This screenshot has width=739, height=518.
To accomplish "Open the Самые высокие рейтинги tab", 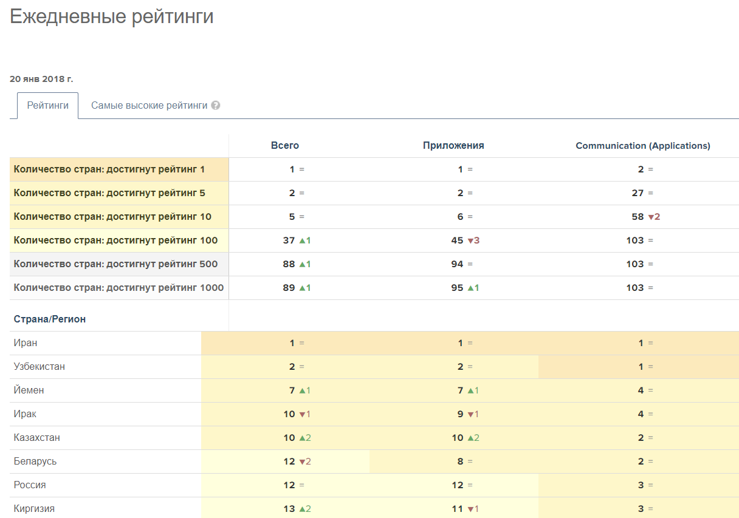I will [149, 106].
